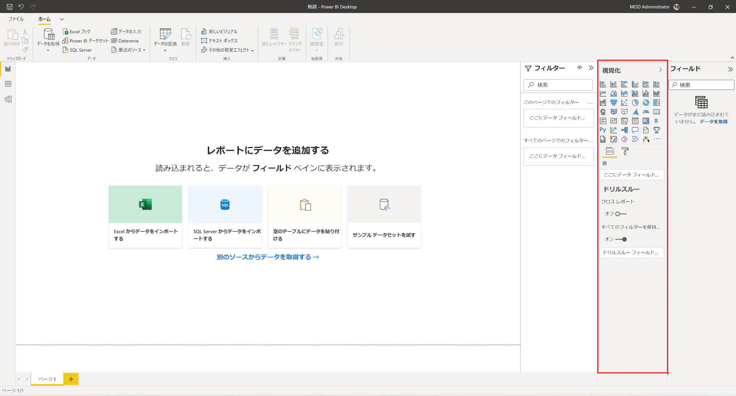Screen dimensions: 736x396
Task: Insert a matrix visual
Action: [x=646, y=121]
